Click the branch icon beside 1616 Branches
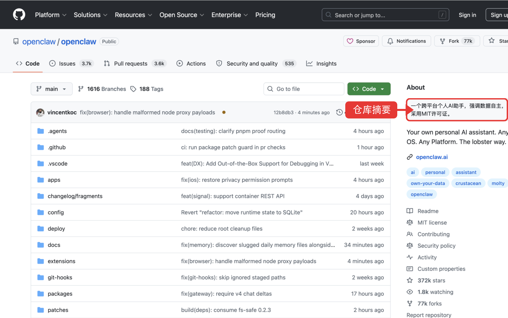This screenshot has height=318, width=508. point(81,89)
